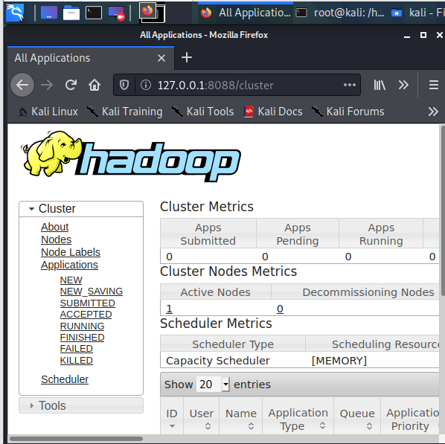Select All Applications Firefox taskbar entry

point(246,13)
